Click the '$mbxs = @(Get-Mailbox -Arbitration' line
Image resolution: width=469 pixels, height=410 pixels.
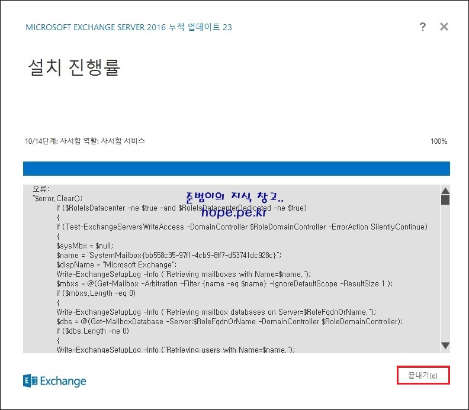(224, 283)
